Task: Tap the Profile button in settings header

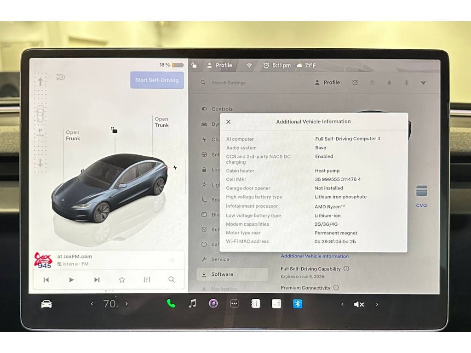Action: (x=327, y=83)
